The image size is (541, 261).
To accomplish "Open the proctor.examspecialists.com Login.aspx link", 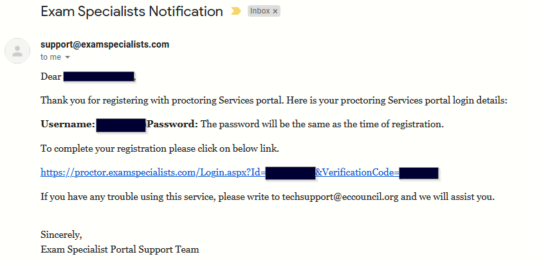I will point(152,172).
